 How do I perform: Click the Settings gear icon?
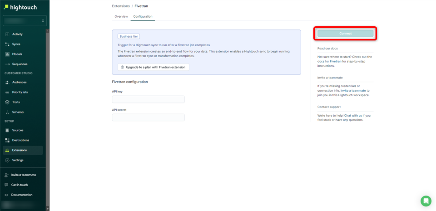point(7,160)
